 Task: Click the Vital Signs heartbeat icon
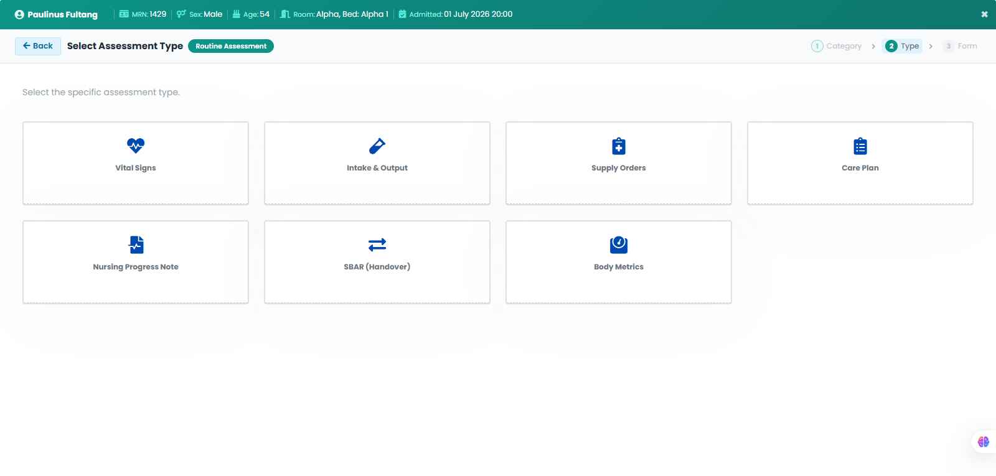point(136,146)
